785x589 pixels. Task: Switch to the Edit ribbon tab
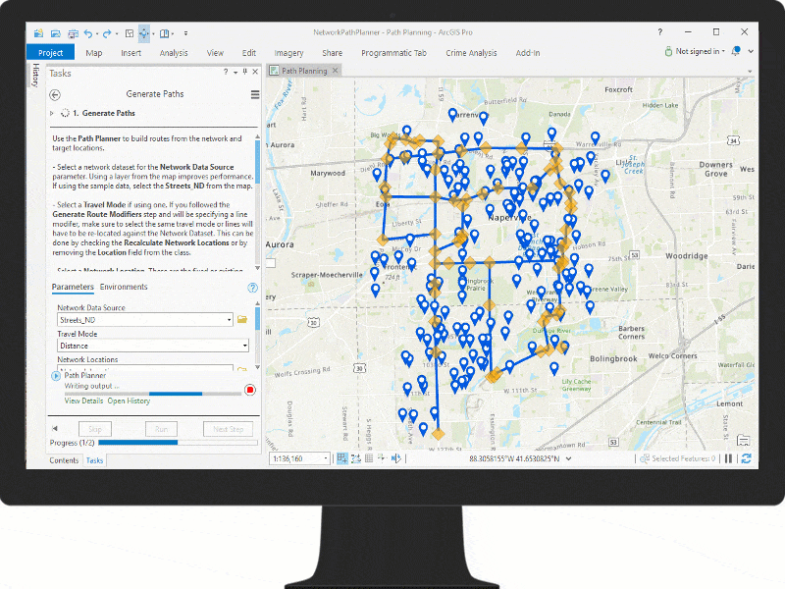(249, 53)
